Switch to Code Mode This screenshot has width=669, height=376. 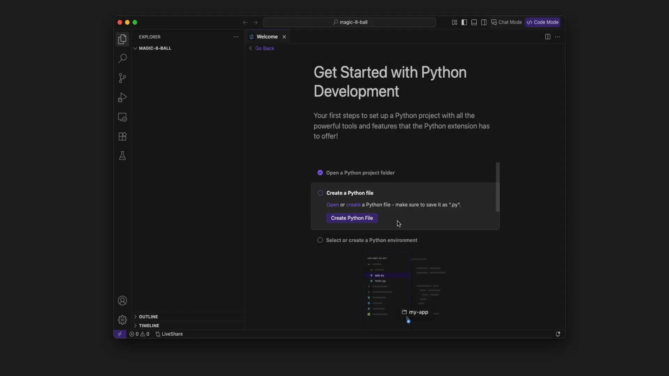[x=543, y=22]
